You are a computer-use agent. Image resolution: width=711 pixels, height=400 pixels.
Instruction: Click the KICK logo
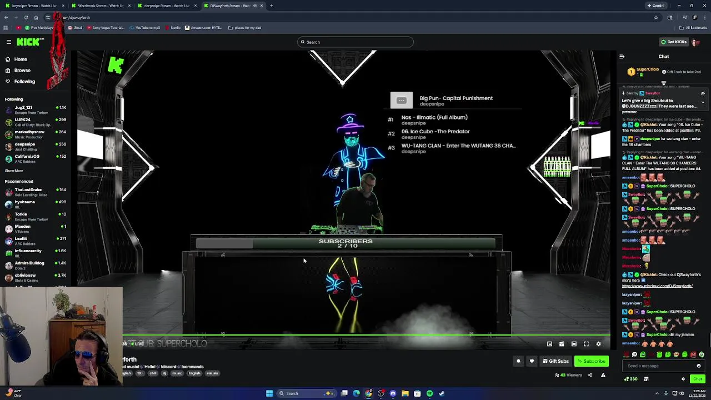tap(29, 42)
